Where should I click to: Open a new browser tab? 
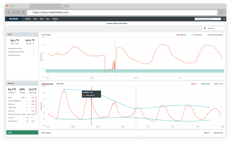click(67, 6)
